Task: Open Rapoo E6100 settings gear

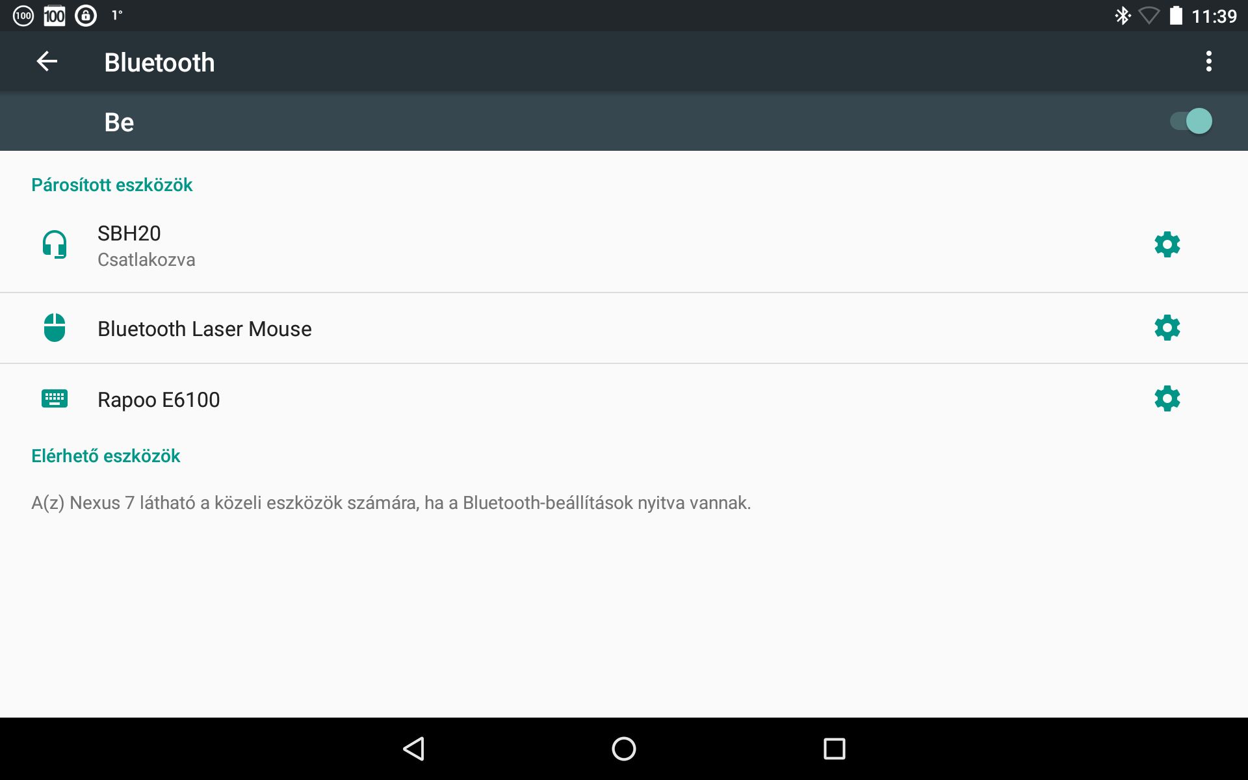Action: [1167, 399]
